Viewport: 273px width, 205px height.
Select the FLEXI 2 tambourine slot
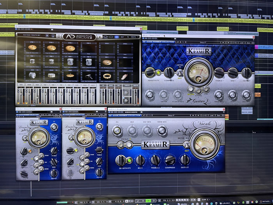pyautogui.click(x=107, y=76)
